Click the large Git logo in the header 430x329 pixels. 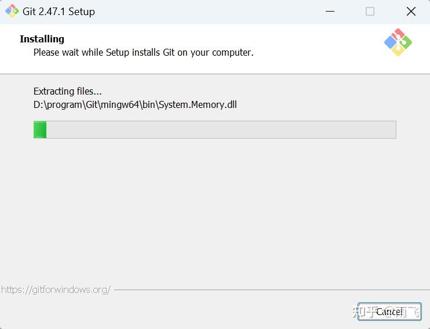tap(398, 42)
